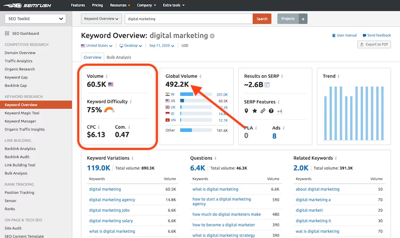
Task: Click the info icon next to Trend
Action: point(338,76)
